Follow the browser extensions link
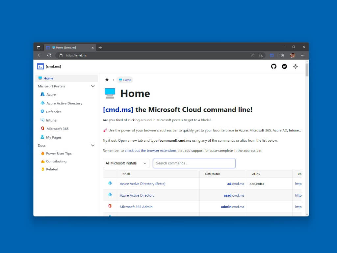 pos(151,151)
